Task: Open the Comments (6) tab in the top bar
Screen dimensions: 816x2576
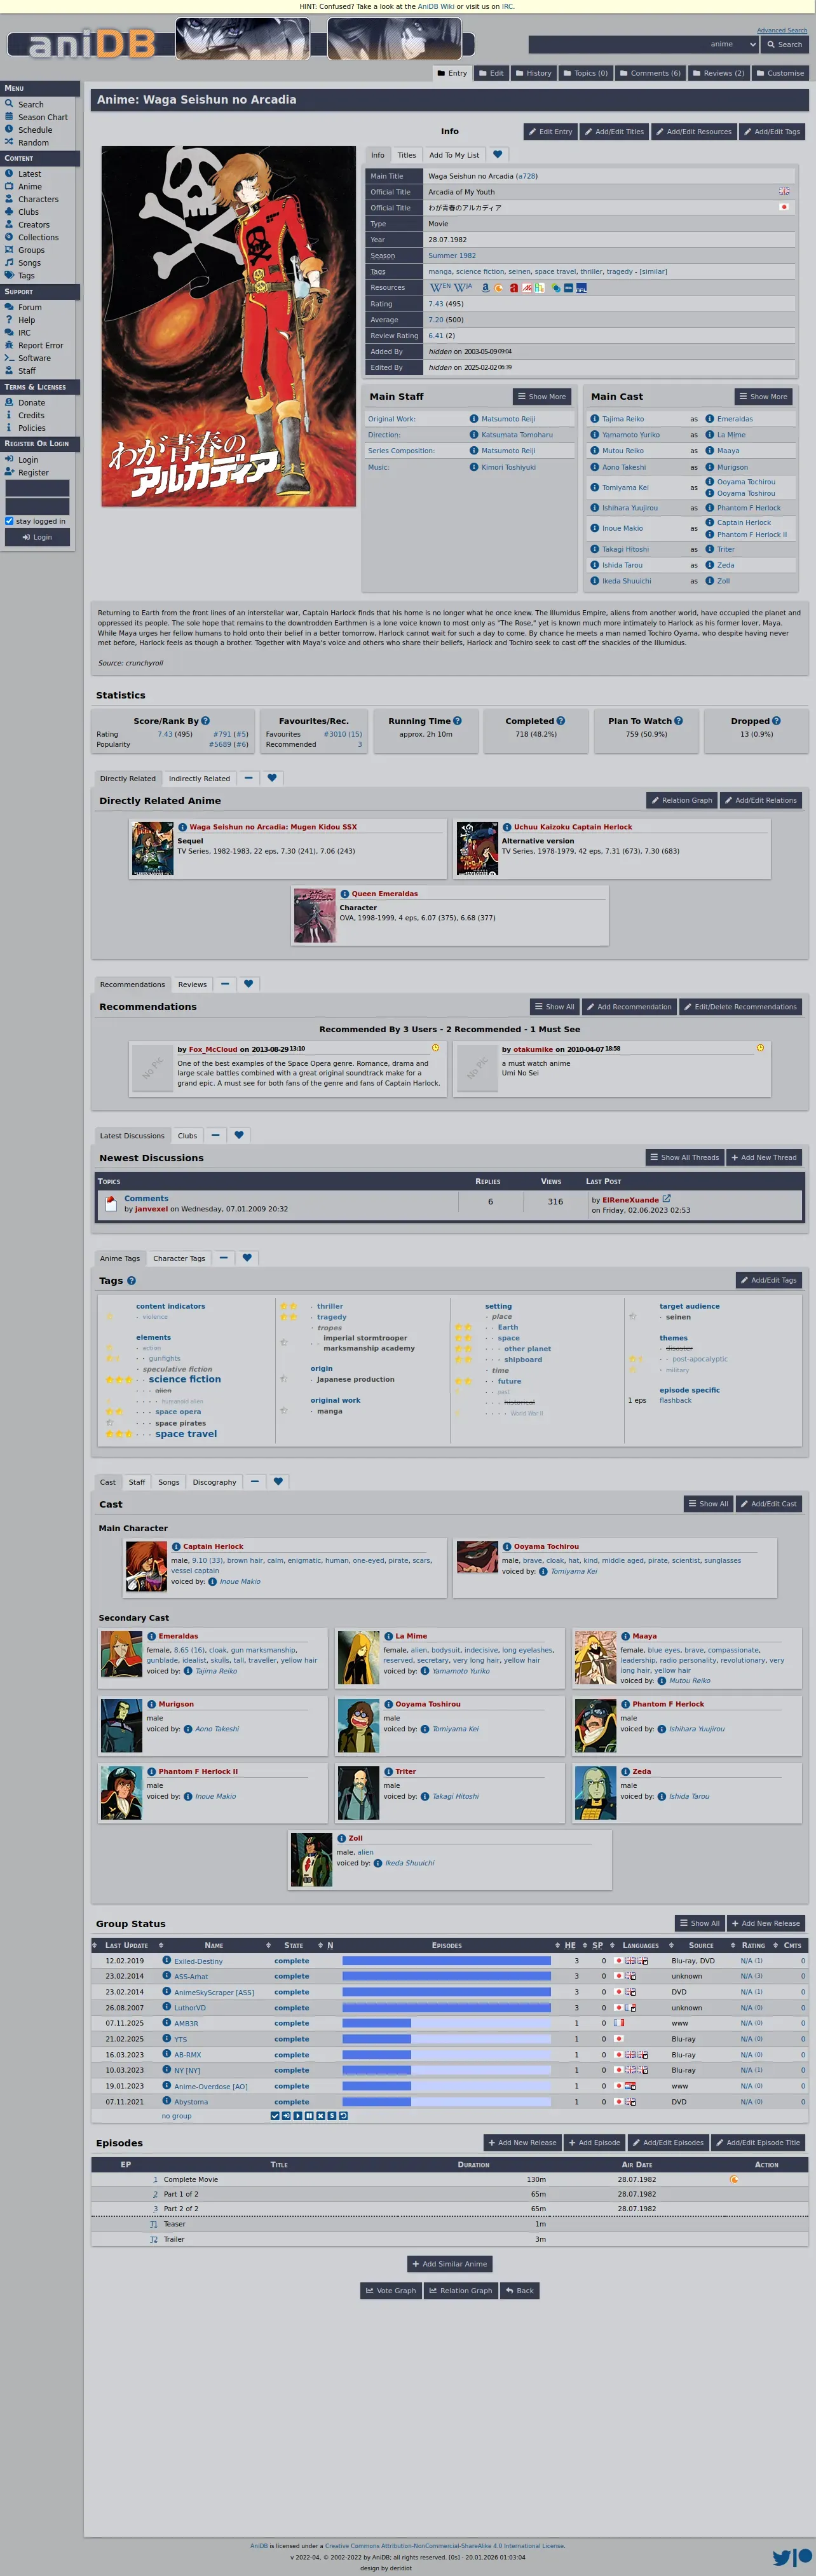Action: point(650,73)
